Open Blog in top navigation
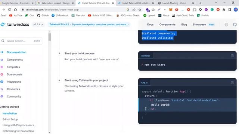 coord(184,25)
